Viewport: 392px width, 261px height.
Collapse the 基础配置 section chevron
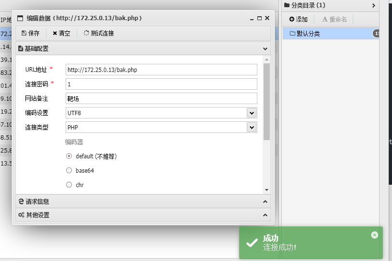click(265, 49)
